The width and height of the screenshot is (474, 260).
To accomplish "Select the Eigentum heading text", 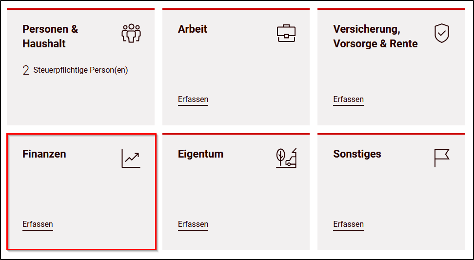I will pos(200,154).
